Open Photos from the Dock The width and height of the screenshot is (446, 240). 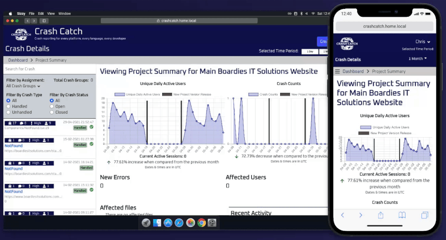tap(190, 223)
